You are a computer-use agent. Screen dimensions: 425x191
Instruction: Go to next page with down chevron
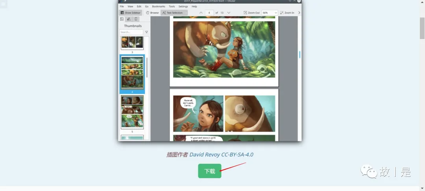[x=229, y=13]
